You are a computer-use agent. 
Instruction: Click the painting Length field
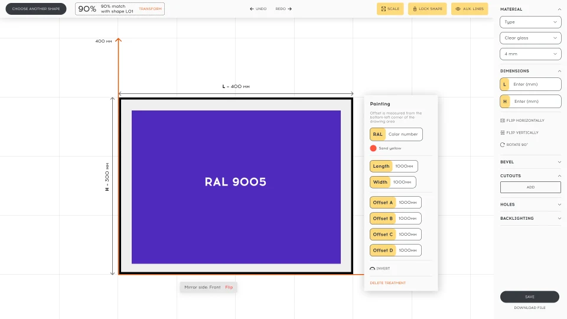(394, 167)
